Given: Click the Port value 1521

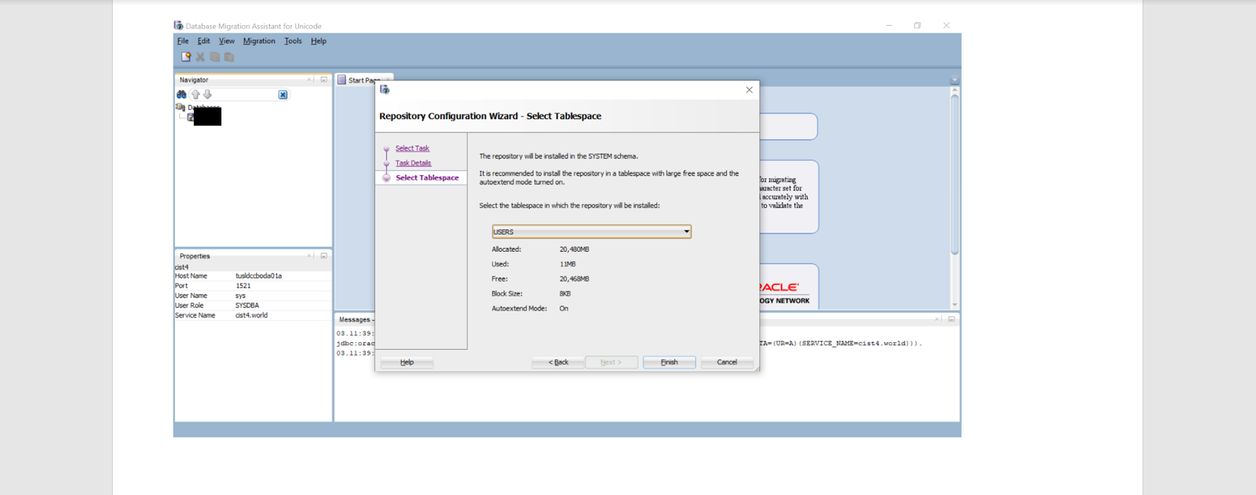Looking at the screenshot, I should (243, 286).
